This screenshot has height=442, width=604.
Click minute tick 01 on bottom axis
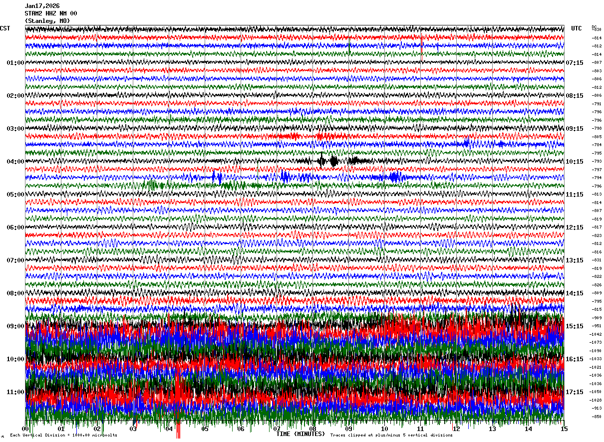click(61, 429)
